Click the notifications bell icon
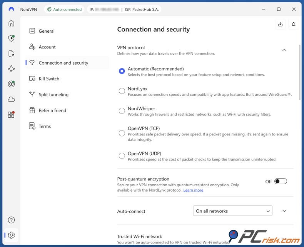Image resolution: width=304 pixels, height=247 pixels. [x=293, y=24]
